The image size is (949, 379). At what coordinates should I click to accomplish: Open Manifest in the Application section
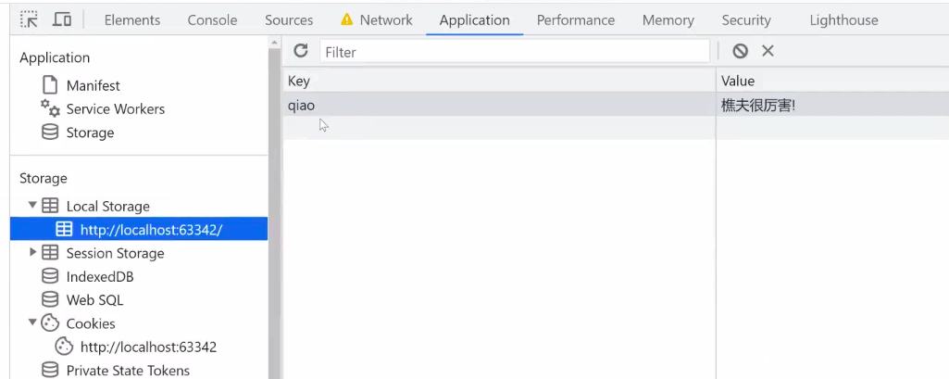93,85
